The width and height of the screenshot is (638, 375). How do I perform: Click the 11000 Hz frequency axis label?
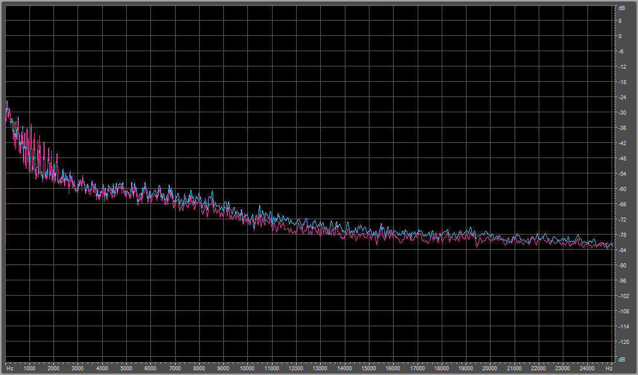(272, 368)
